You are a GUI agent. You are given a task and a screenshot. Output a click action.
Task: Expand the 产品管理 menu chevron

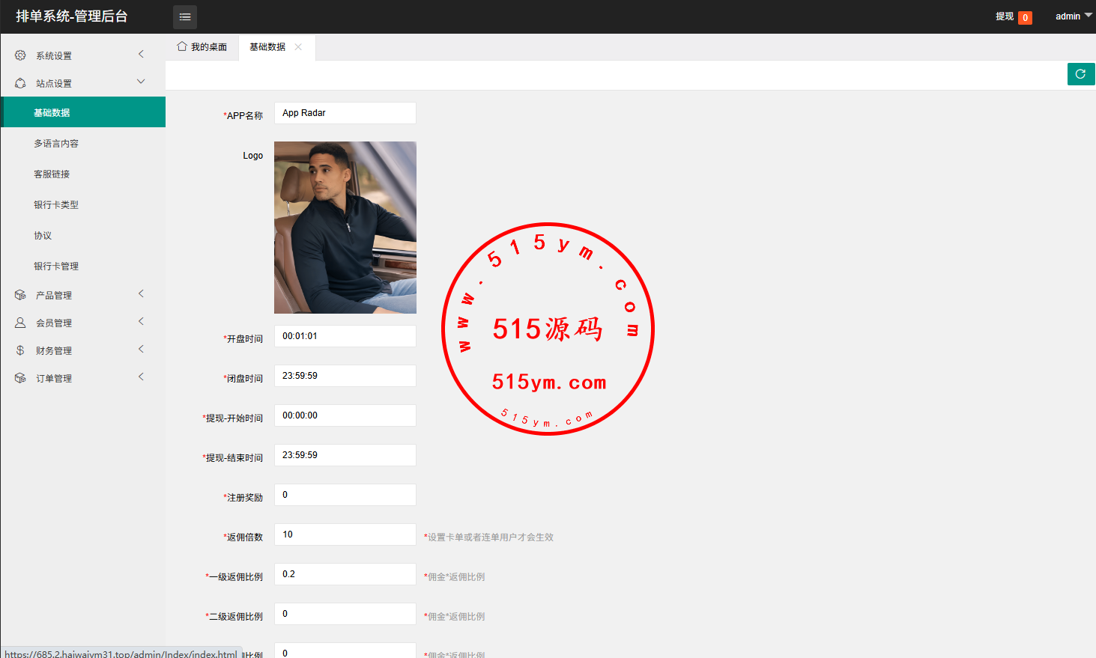141,293
